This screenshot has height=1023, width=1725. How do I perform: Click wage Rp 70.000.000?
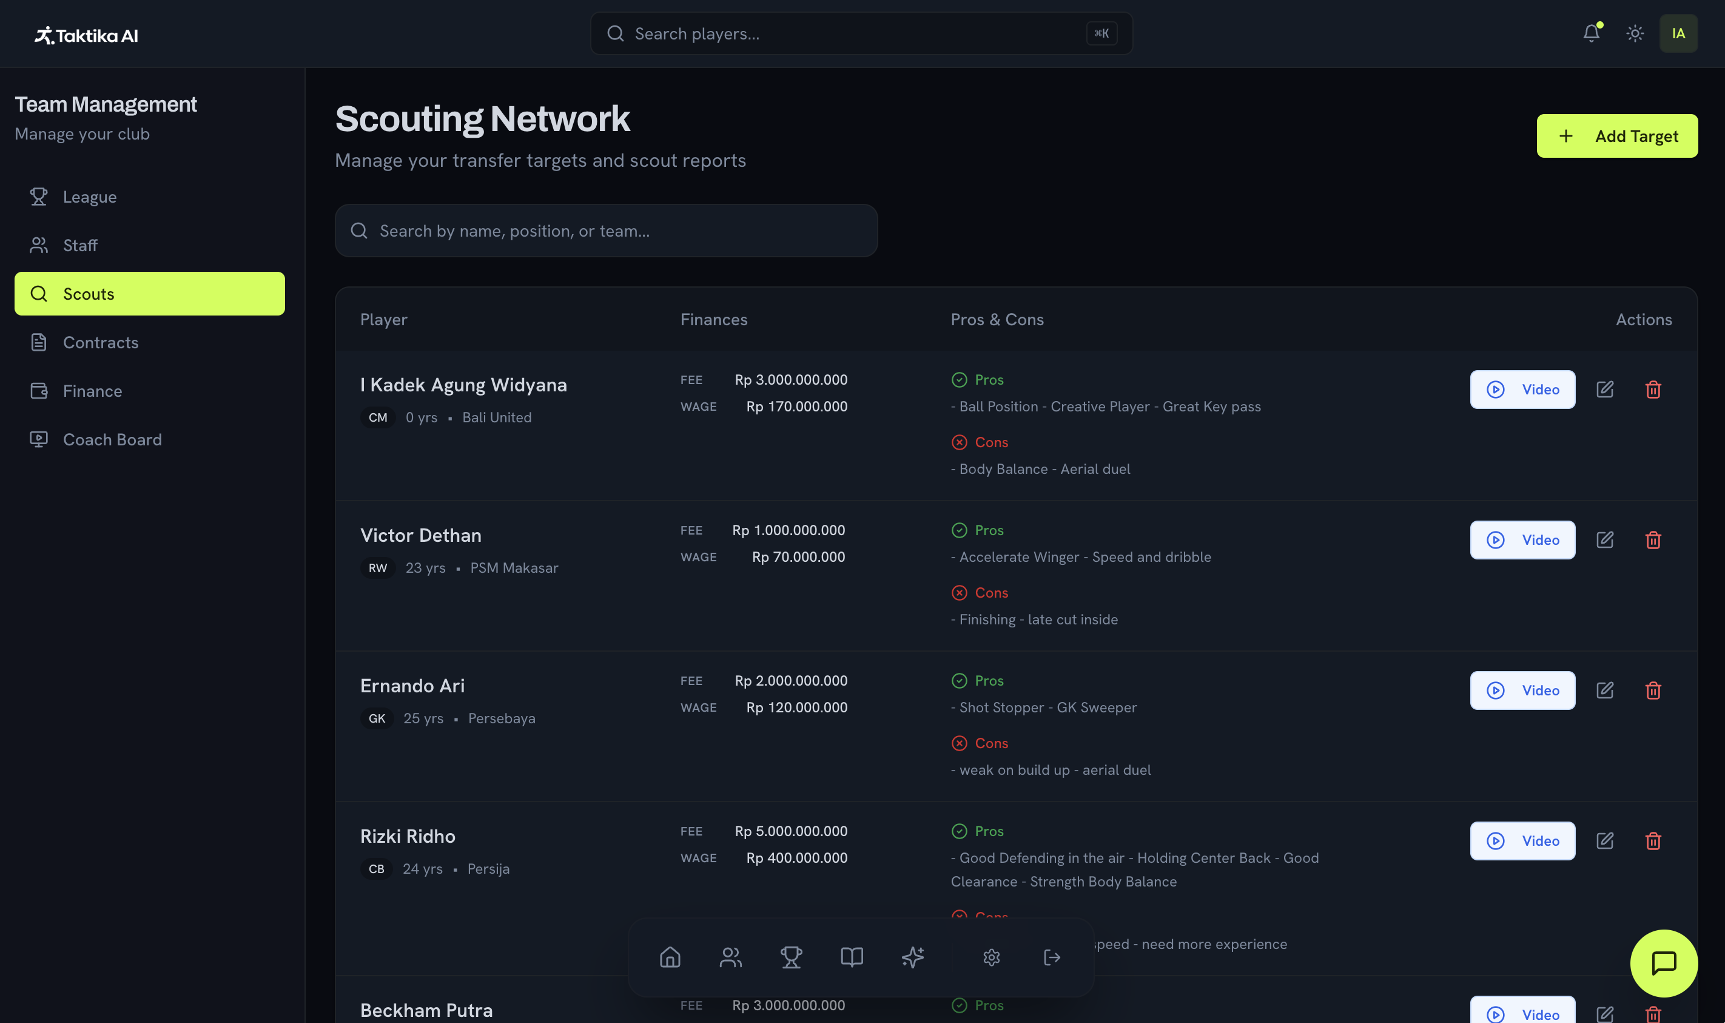(798, 557)
